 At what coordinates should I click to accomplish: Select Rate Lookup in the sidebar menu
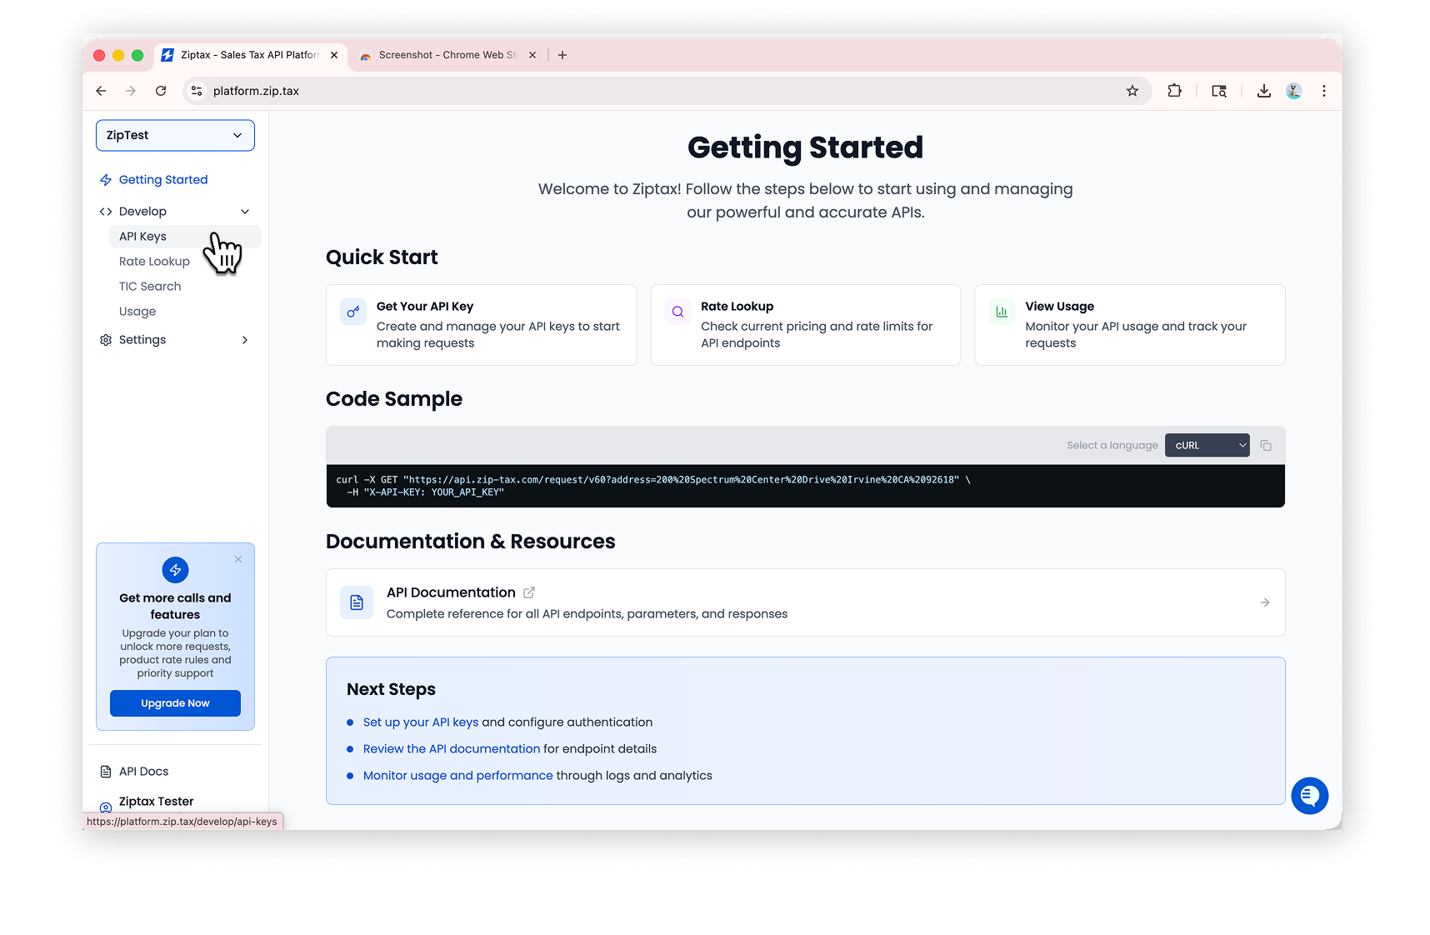click(x=154, y=261)
